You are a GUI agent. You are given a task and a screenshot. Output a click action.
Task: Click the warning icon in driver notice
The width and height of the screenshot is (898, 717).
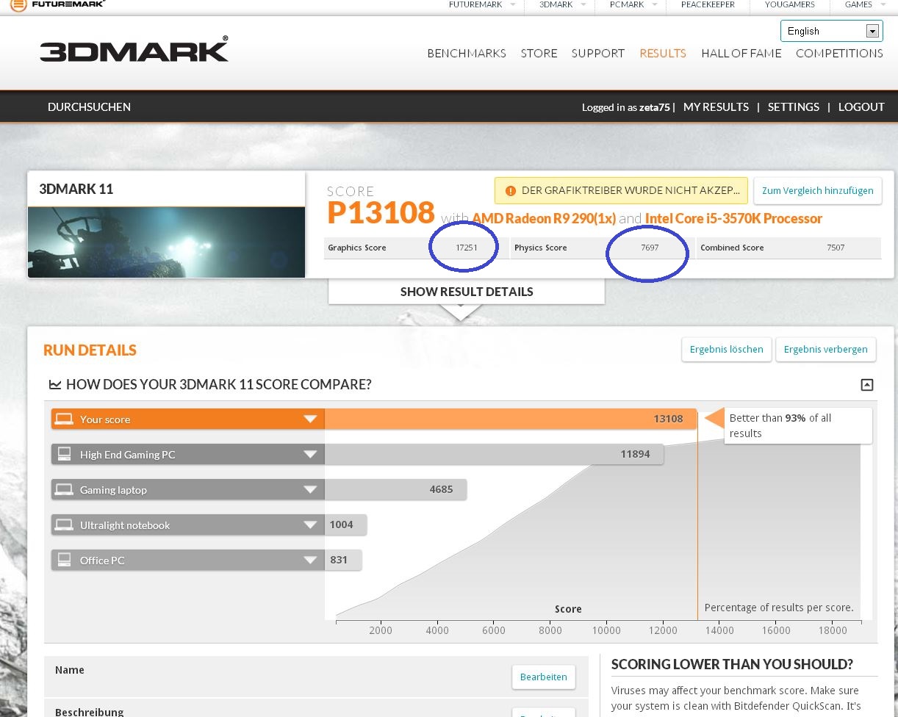(x=510, y=190)
